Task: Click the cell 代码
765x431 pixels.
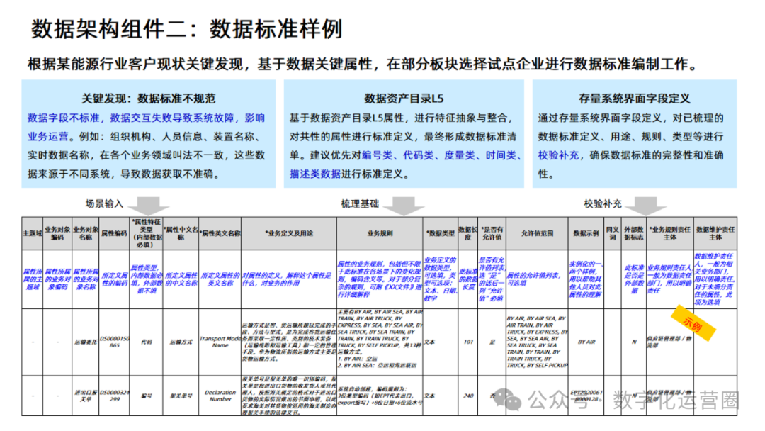Action: [x=147, y=342]
